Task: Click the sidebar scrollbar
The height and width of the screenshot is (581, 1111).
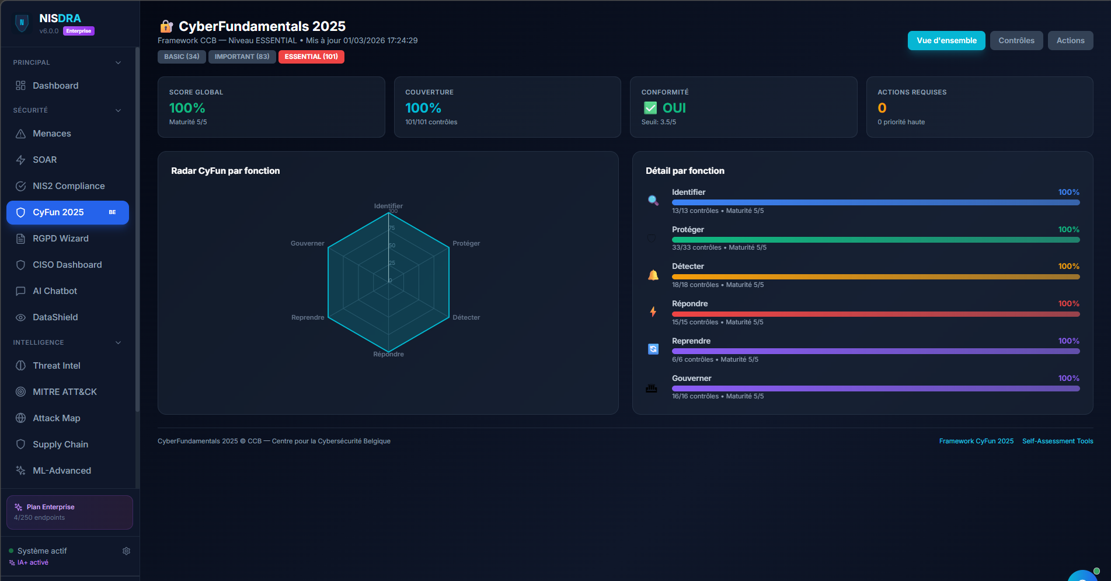Action: click(137, 230)
